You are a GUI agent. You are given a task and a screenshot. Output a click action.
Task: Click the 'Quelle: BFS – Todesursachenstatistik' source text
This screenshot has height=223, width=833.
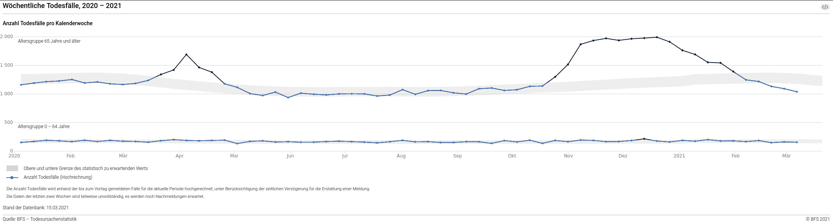(x=40, y=219)
